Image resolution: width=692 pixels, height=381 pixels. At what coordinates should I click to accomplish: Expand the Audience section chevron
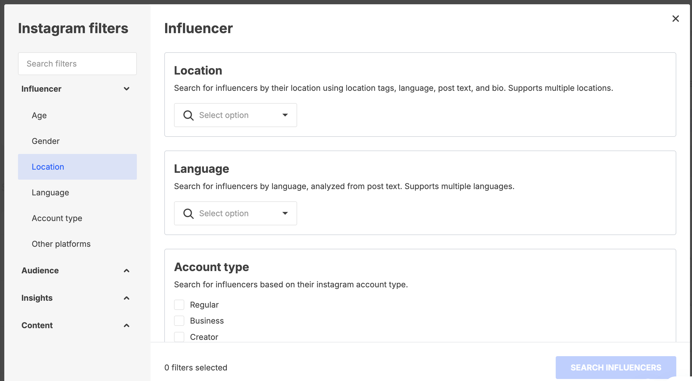[127, 270]
